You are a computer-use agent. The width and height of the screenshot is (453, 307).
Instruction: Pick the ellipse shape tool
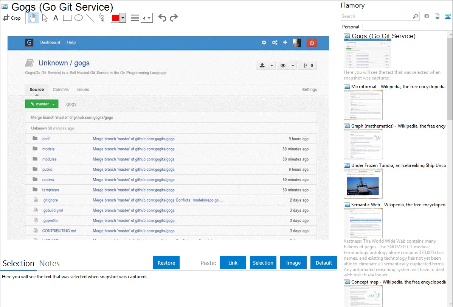click(x=79, y=18)
